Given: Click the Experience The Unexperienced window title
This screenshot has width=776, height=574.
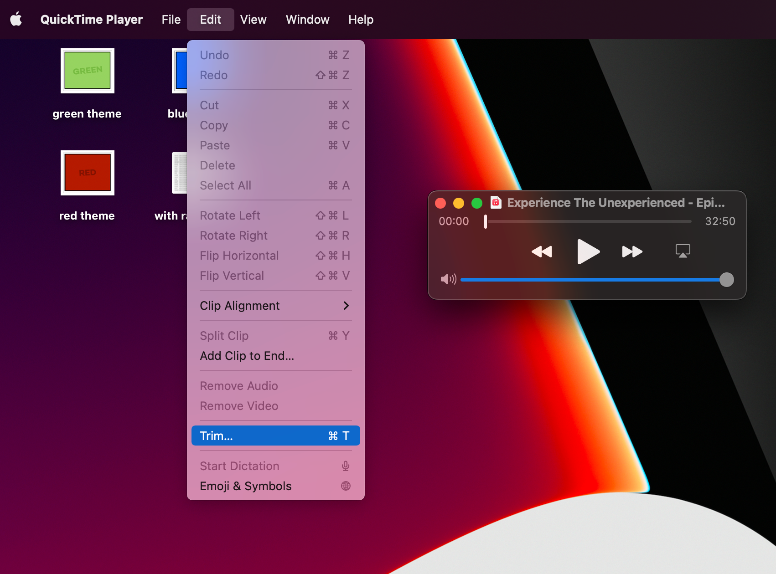Looking at the screenshot, I should point(616,203).
